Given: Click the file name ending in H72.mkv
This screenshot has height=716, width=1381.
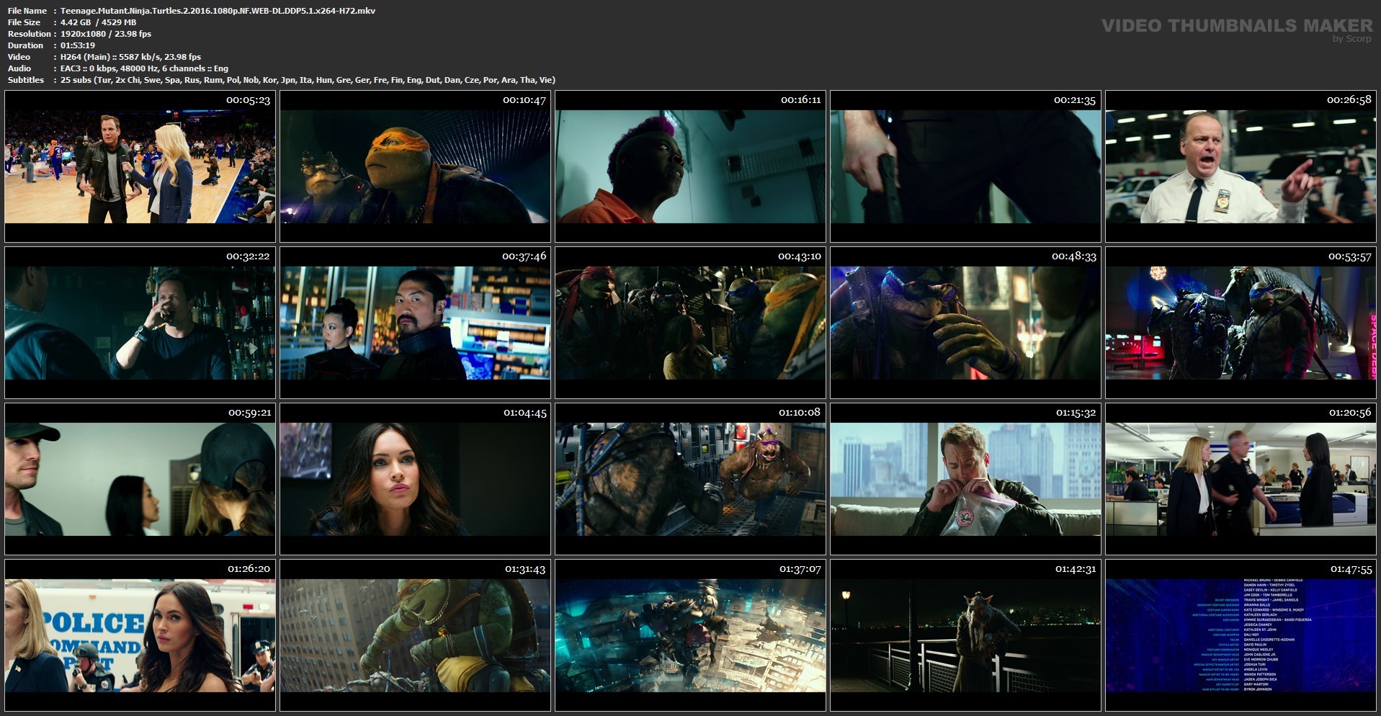Looking at the screenshot, I should tap(218, 11).
